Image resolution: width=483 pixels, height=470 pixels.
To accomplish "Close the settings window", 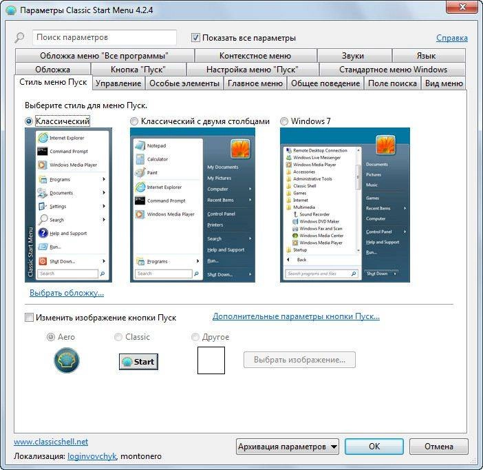I will click(x=462, y=7).
